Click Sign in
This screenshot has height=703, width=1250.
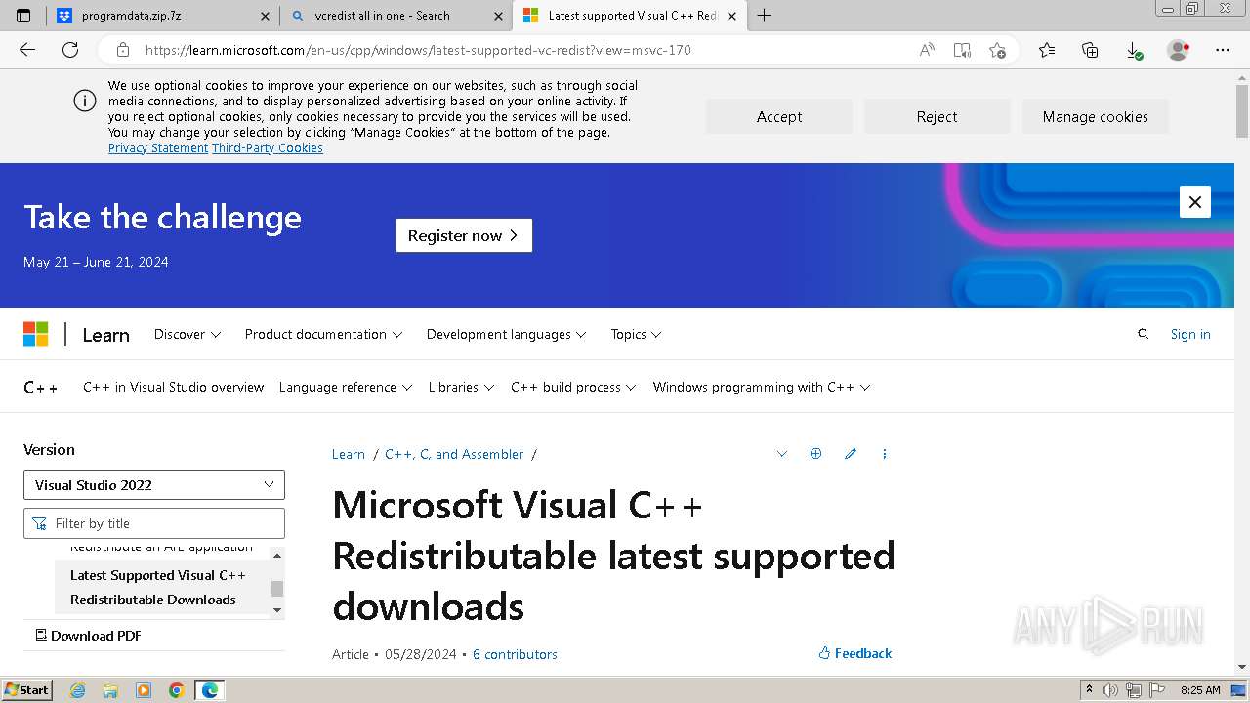pyautogui.click(x=1190, y=334)
